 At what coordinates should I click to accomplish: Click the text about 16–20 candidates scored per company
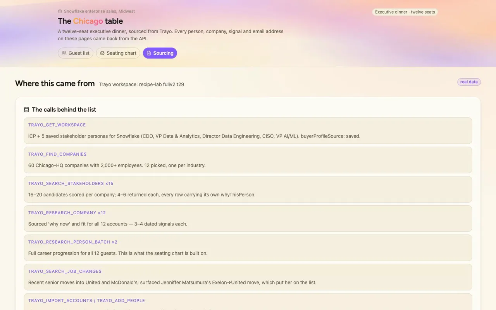pos(142,195)
